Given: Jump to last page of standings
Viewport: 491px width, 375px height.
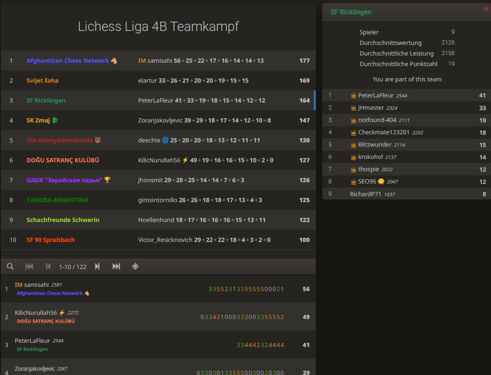Looking at the screenshot, I should coord(116,267).
